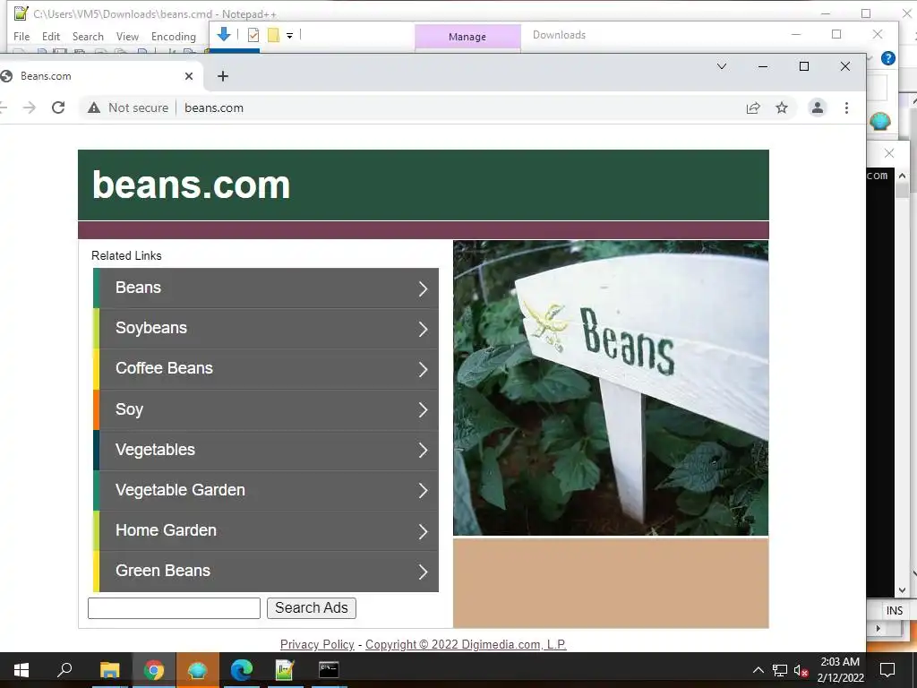
Task: Click the INS status bar indicator
Action: tap(895, 611)
